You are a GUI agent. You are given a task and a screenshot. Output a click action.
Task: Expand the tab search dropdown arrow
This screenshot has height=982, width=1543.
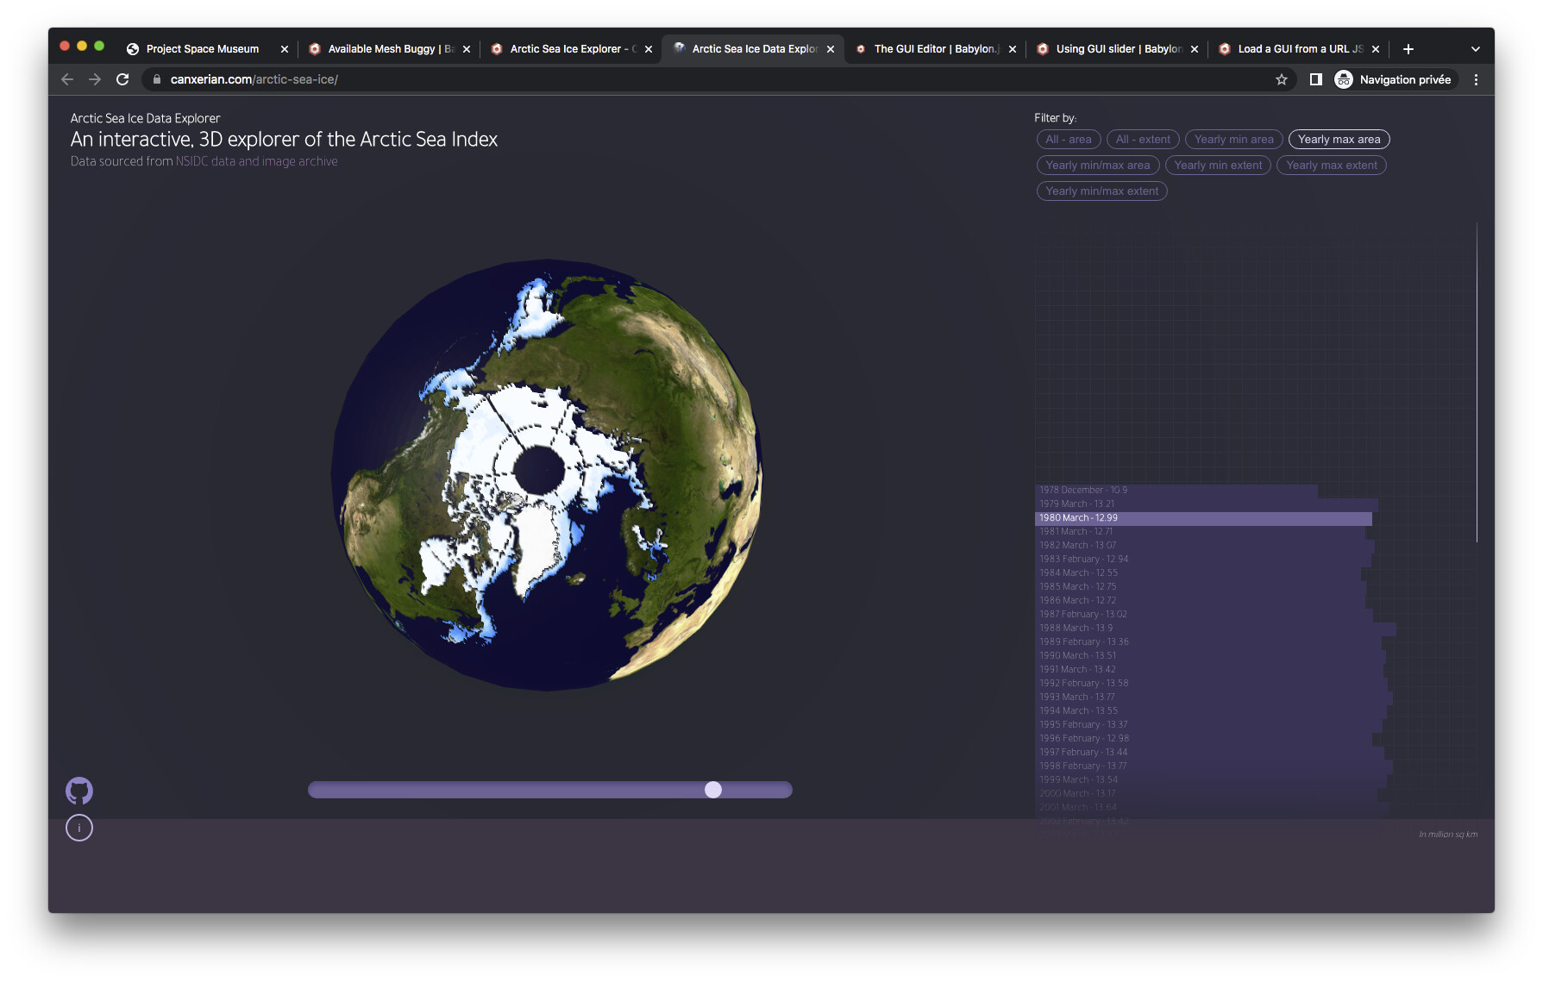tap(1476, 49)
